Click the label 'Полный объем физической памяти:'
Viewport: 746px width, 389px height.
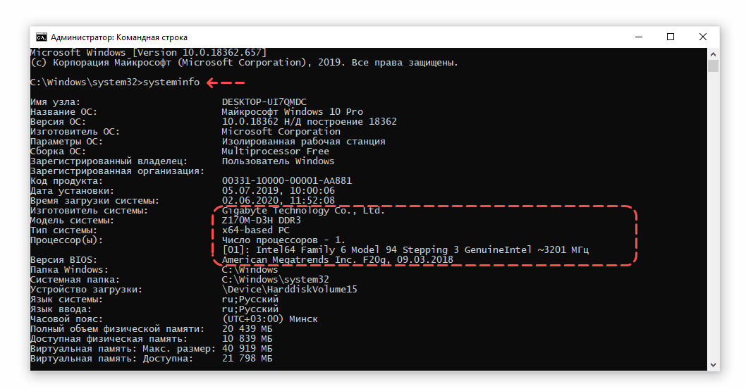pos(118,329)
